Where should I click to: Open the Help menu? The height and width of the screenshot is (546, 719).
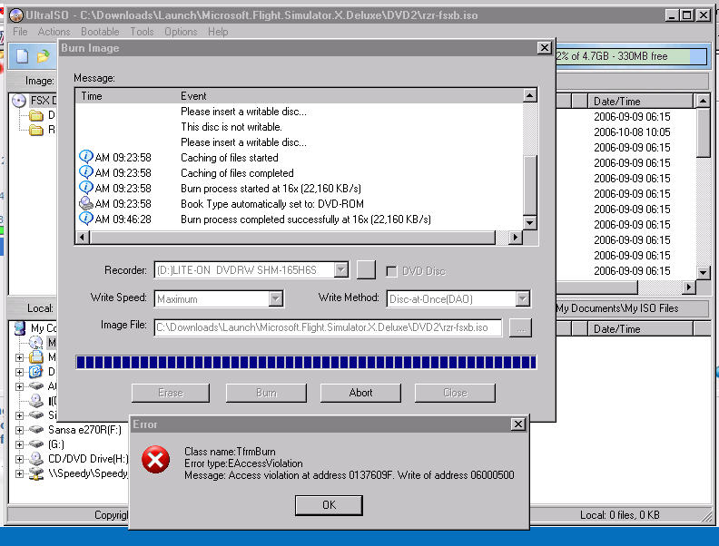[x=218, y=32]
